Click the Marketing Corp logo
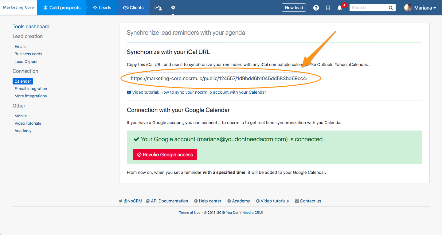The height and width of the screenshot is (235, 442). coord(18,8)
